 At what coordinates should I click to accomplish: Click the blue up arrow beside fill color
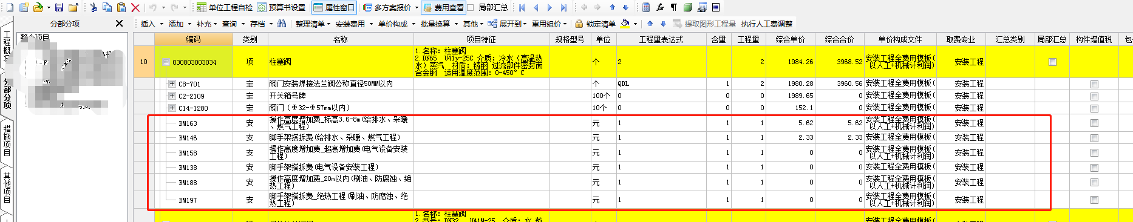[x=650, y=24]
